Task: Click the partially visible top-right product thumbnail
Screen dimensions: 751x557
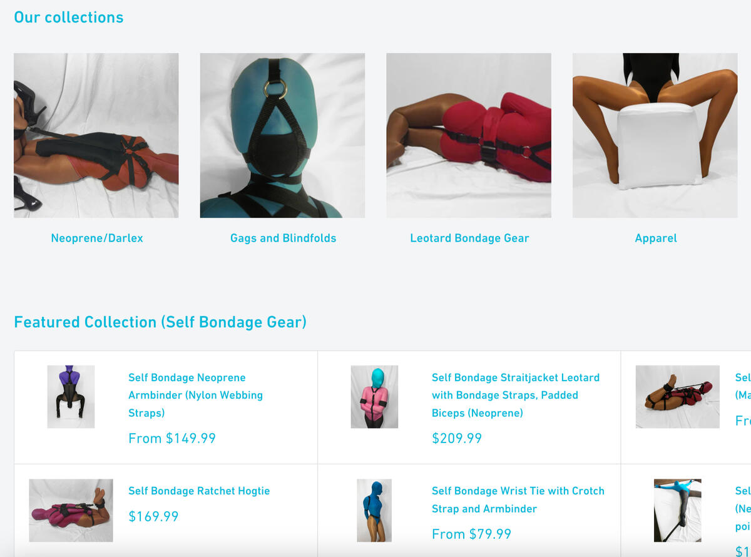Action: 678,397
